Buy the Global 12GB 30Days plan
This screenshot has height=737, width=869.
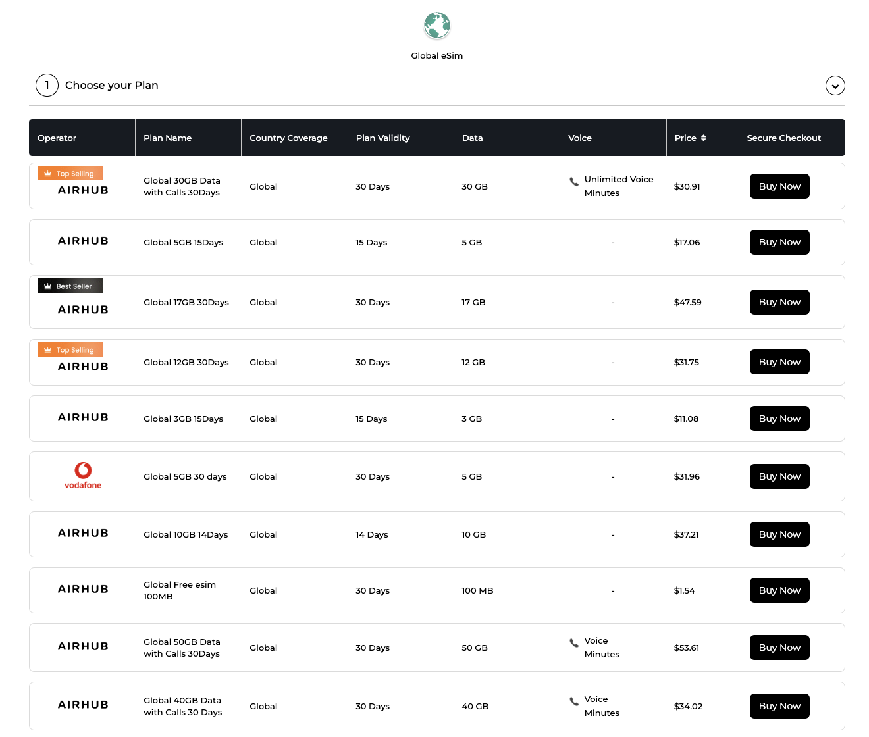[x=779, y=362]
